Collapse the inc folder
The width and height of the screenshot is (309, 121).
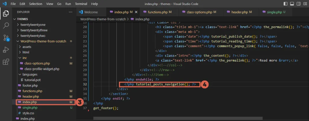point(25,58)
